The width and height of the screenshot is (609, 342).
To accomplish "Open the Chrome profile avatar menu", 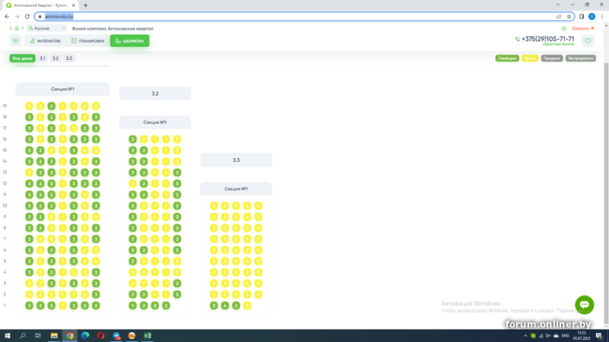I will (x=591, y=16).
